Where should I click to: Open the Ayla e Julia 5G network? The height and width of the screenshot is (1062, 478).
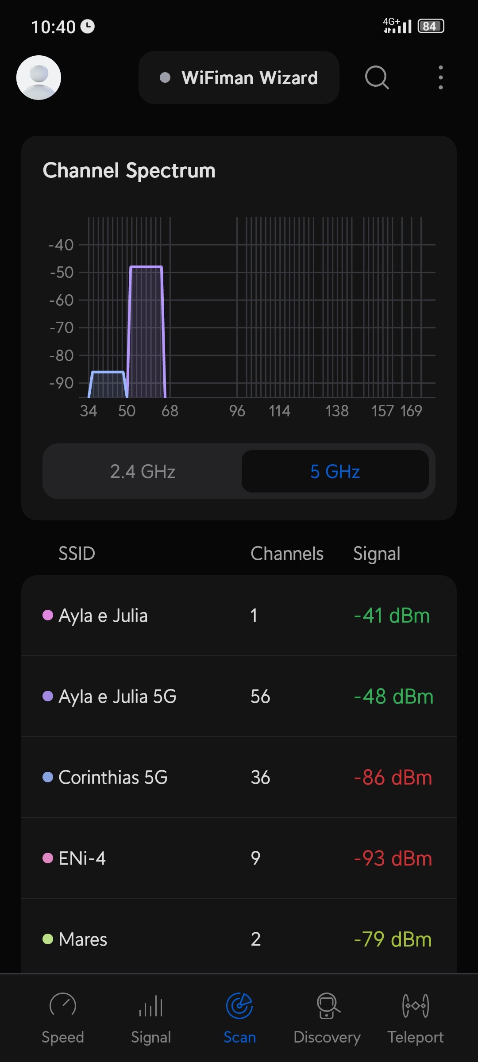pyautogui.click(x=239, y=696)
